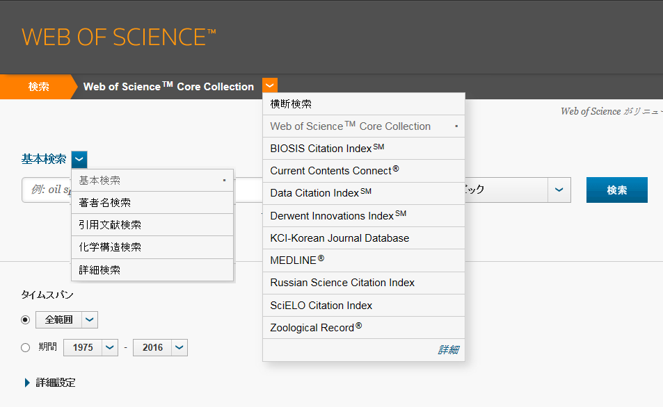
Task: Select the 全範囲 radio button
Action: pyautogui.click(x=25, y=319)
